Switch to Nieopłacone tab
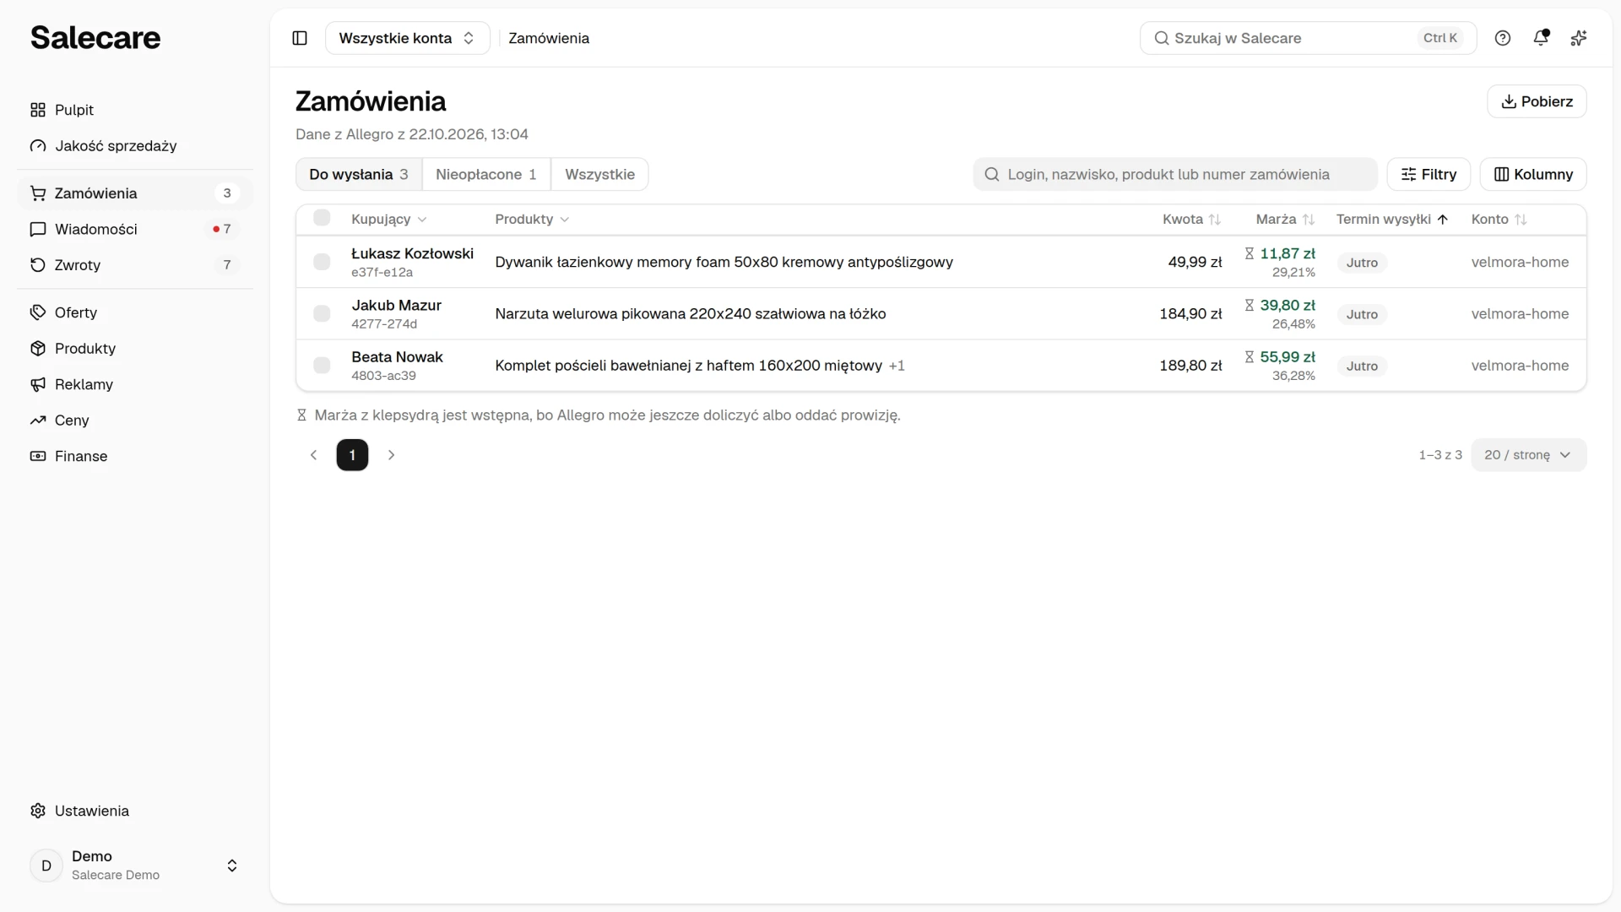This screenshot has width=1621, height=912. point(486,175)
